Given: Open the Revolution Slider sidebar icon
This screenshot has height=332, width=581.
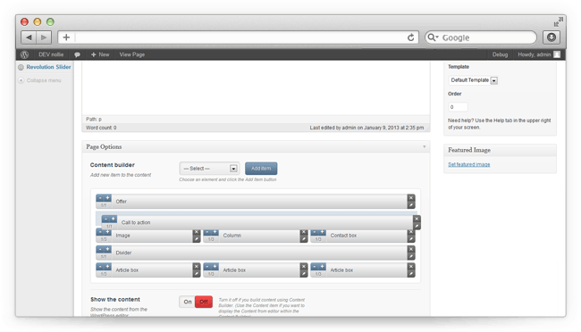Looking at the screenshot, I should pos(21,67).
